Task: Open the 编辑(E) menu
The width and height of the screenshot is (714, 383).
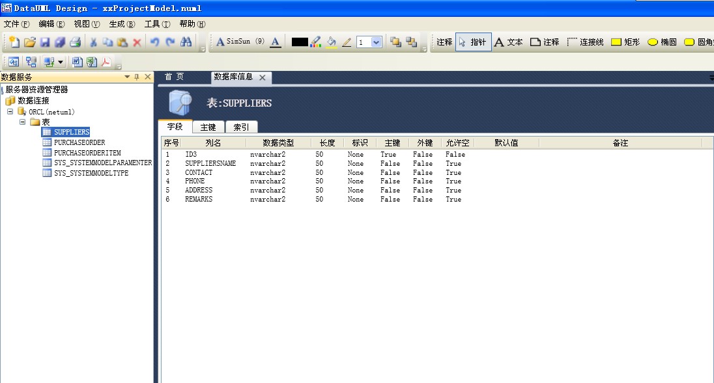Action: (x=51, y=24)
